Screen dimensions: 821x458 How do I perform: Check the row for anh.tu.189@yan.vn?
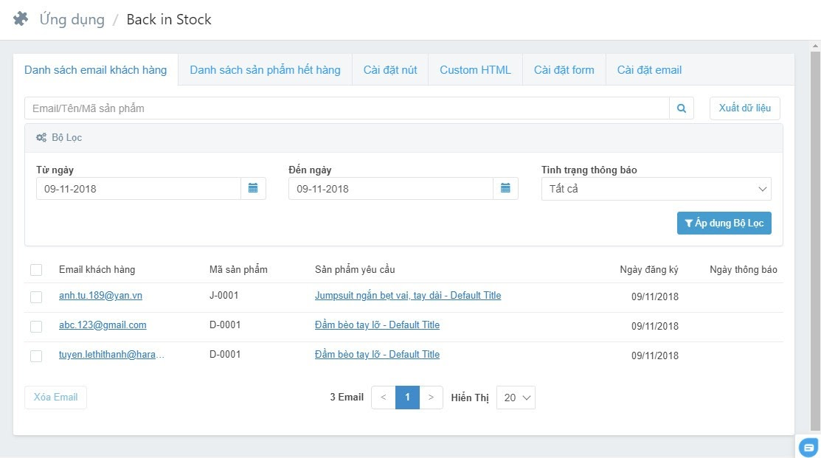click(36, 297)
